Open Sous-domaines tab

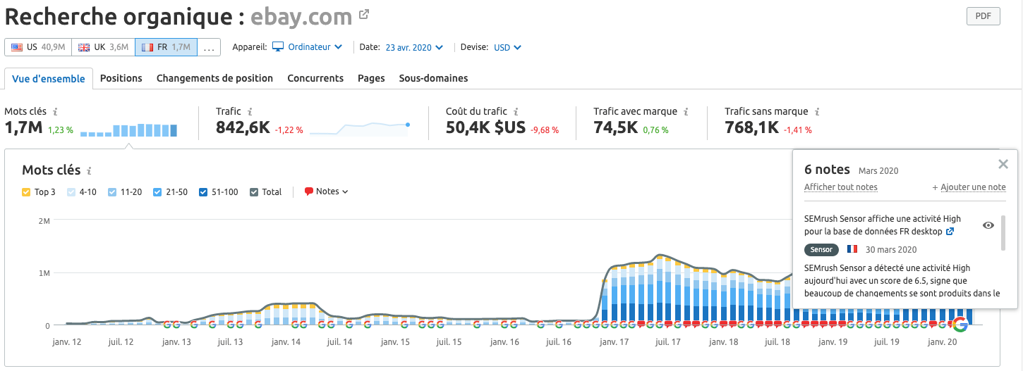433,78
